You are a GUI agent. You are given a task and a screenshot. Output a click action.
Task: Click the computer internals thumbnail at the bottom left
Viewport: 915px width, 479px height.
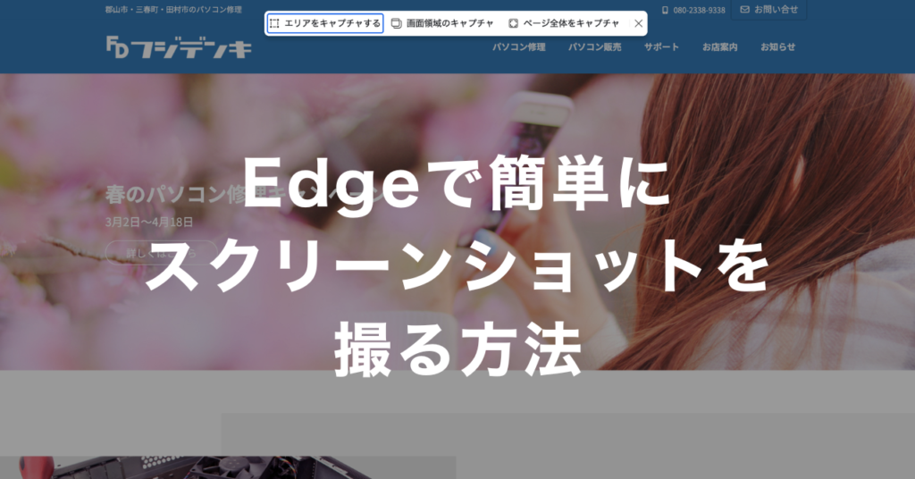[x=223, y=467]
